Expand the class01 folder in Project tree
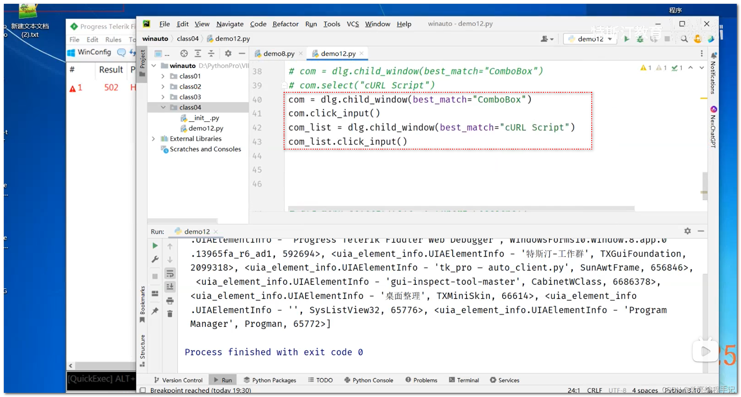The height and width of the screenshot is (397, 741). point(163,76)
